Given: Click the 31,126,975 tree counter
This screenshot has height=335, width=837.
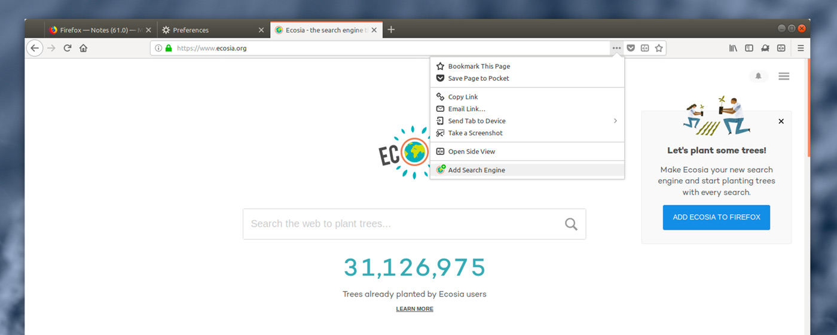Looking at the screenshot, I should pyautogui.click(x=414, y=267).
